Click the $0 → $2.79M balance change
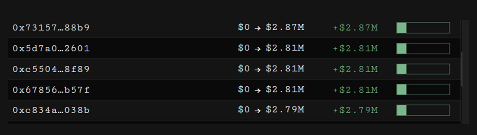This screenshot has height=135, width=477. tap(271, 110)
